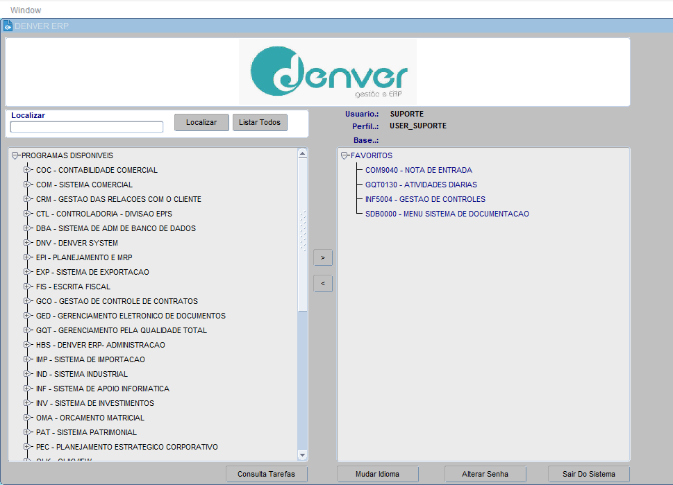Viewport: 673px width, 485px height.
Task: Select COC - CONTABILIDADE COMERCIAL text
Action: (97, 170)
